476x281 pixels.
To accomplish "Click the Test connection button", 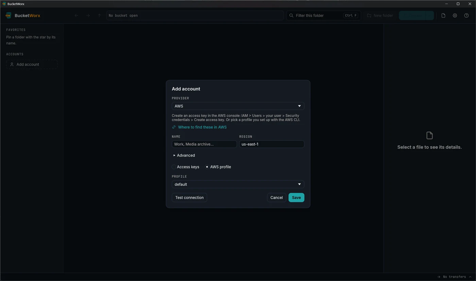I will click(x=189, y=197).
